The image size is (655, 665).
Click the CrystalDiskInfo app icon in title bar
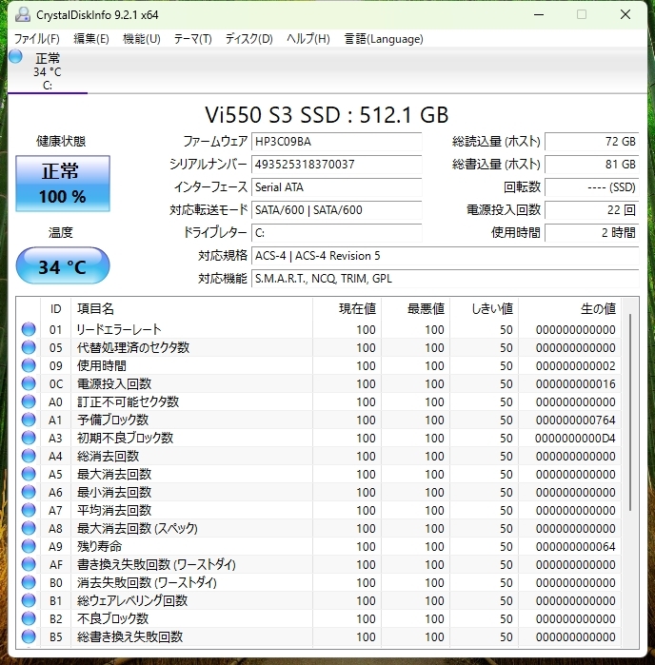(x=23, y=15)
